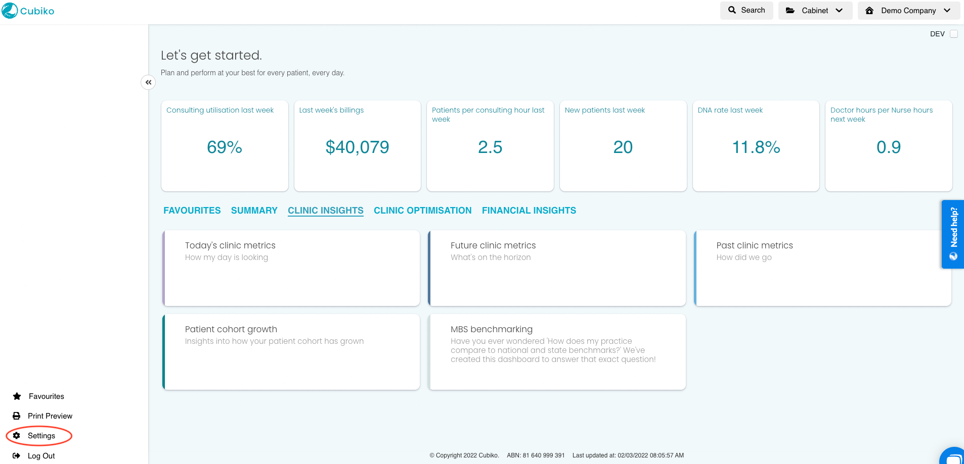Open Settings via the gear icon
Viewport: 964px width, 464px height.
[17, 436]
